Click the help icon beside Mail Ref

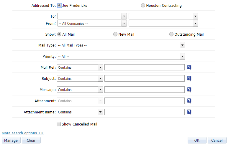click(x=189, y=67)
